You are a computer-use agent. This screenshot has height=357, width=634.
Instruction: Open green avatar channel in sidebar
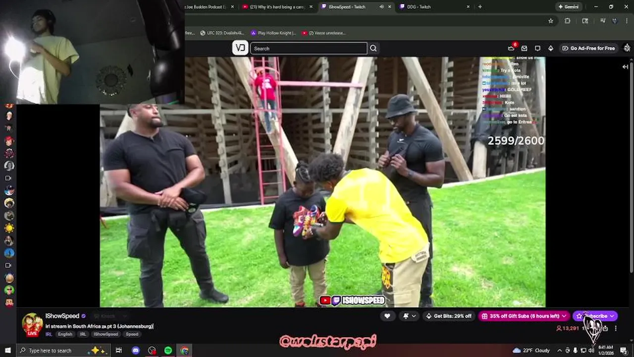tap(9, 290)
